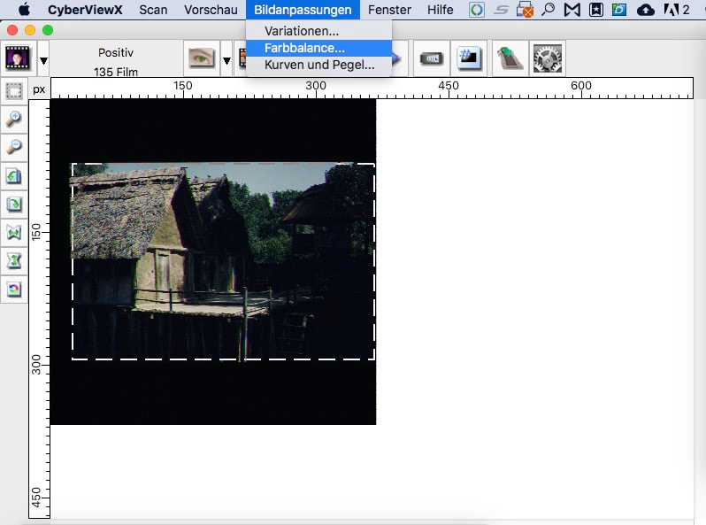Rotate image right with the sidebar icon
Screen dimensions: 706x525
[14, 205]
